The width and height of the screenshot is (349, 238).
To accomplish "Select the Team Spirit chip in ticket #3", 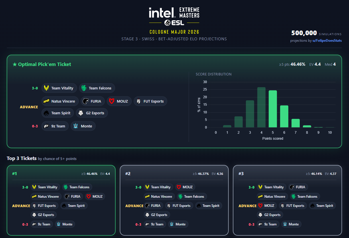I will 322,206.
